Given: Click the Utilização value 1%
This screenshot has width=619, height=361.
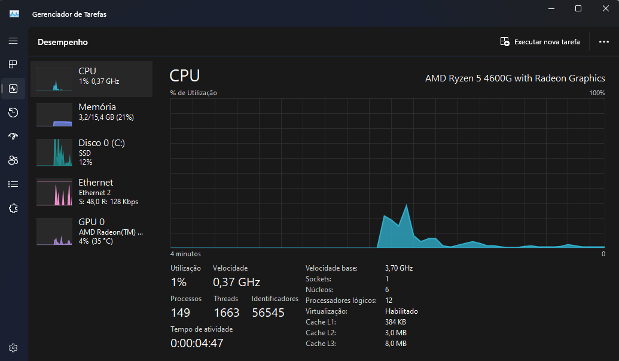Looking at the screenshot, I should 178,282.
